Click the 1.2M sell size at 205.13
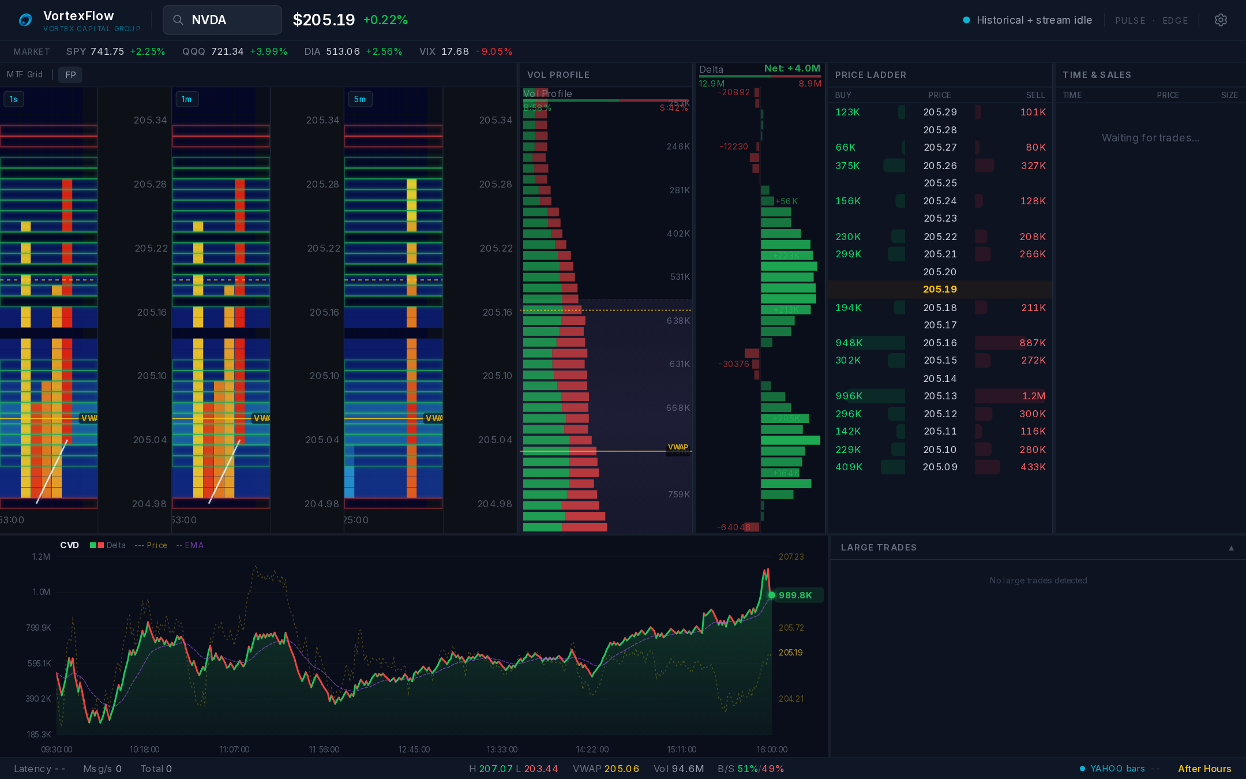 tap(1033, 396)
